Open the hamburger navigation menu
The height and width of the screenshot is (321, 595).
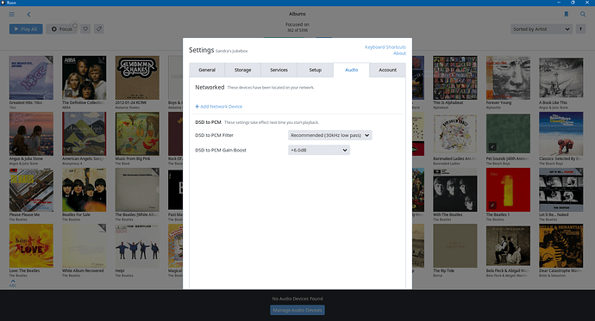pyautogui.click(x=12, y=14)
